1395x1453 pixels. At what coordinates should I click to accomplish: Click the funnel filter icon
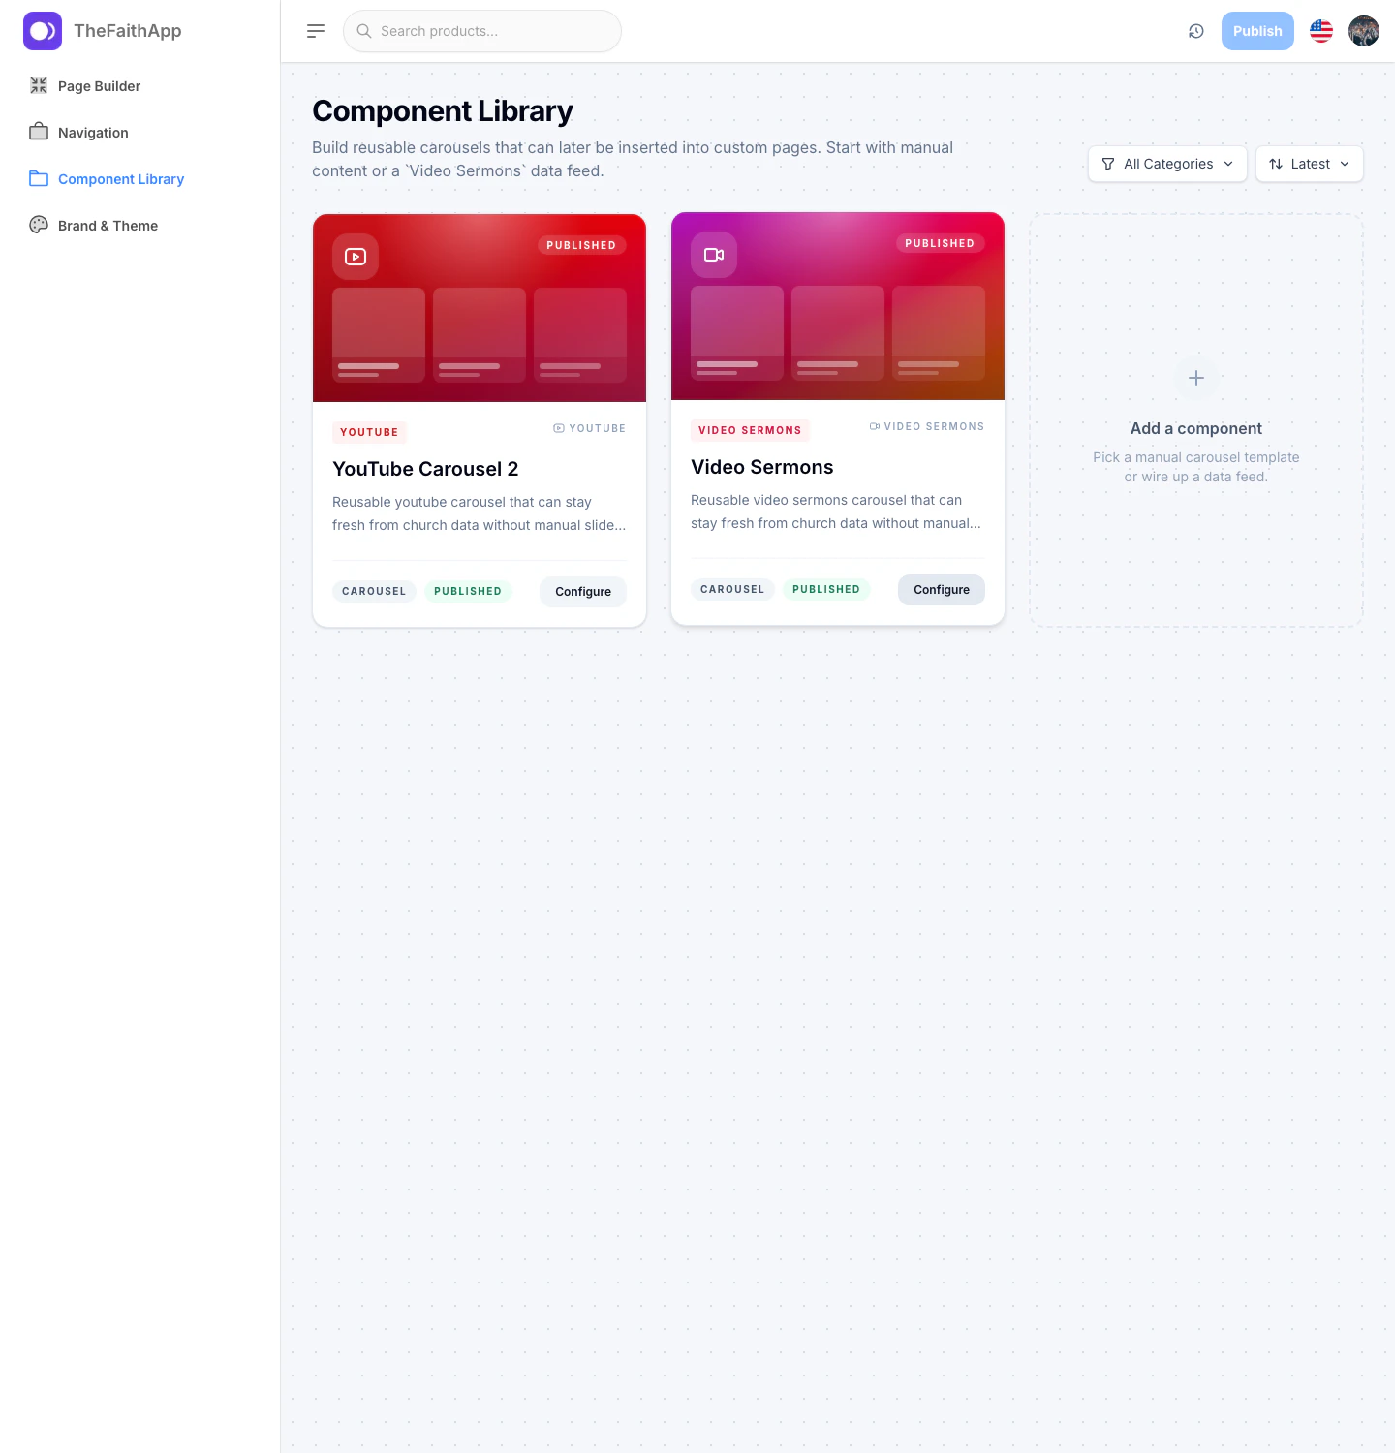tap(1108, 164)
